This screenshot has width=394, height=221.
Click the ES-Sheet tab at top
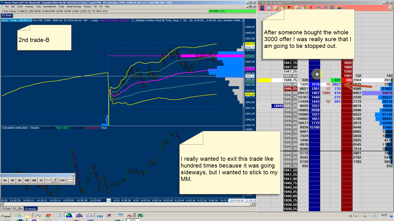coord(7,15)
